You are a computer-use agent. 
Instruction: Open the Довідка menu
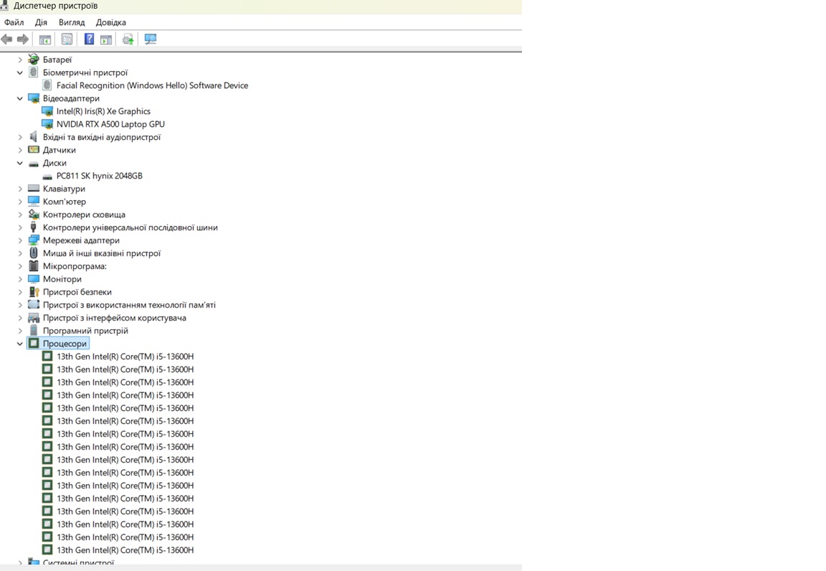[x=110, y=22]
